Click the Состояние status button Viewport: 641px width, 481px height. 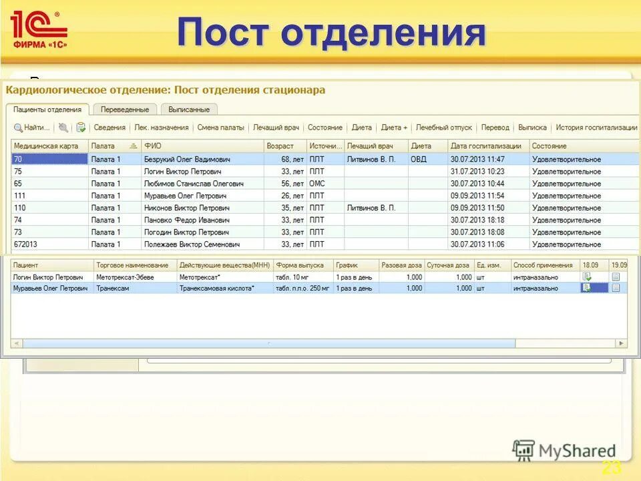pyautogui.click(x=327, y=127)
